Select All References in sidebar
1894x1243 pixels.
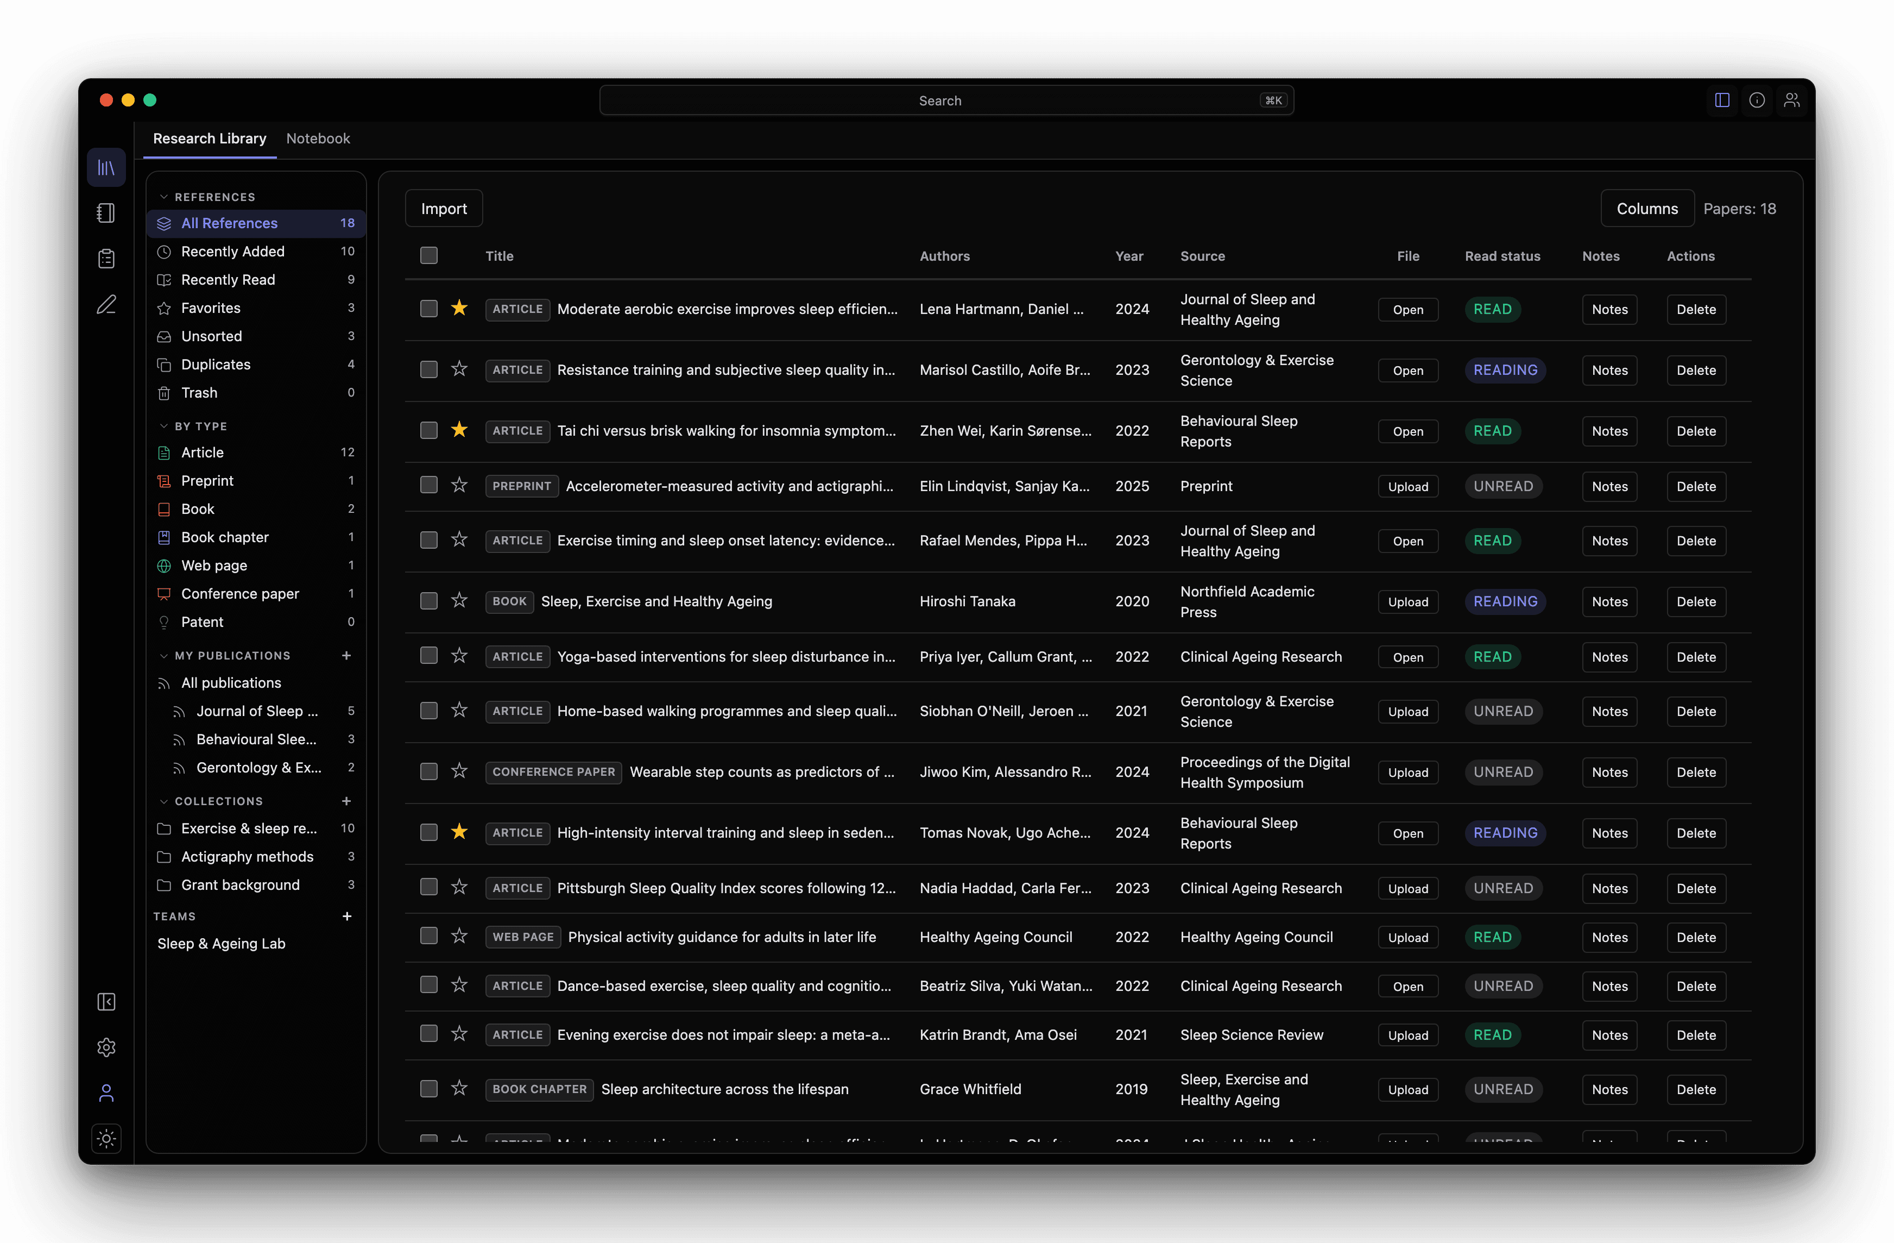tap(256, 223)
